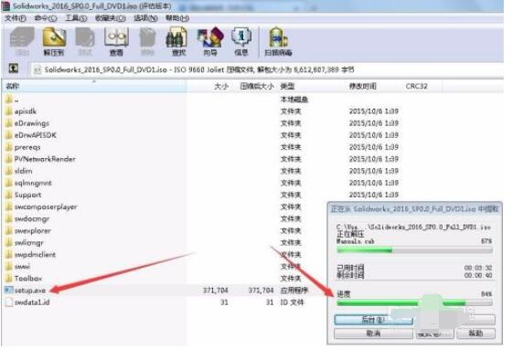Image resolution: width=512 pixels, height=349 pixels.
Task: Click the Manuals.cab 67% file progress bar
Action: 415,250
